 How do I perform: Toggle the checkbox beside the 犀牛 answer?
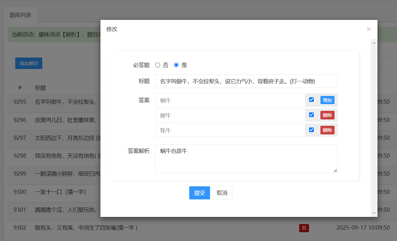(312, 115)
